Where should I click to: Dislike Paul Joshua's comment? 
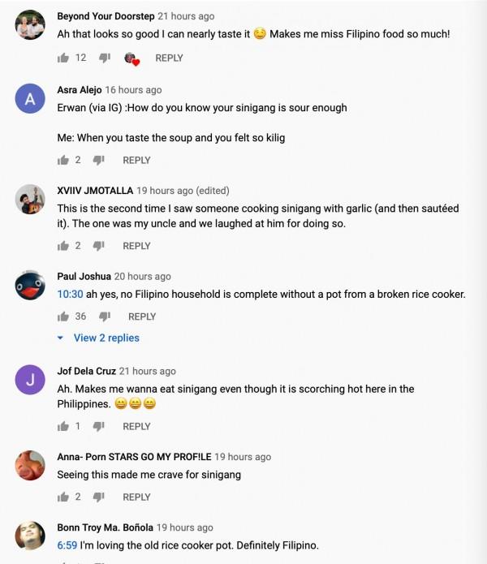[104, 316]
